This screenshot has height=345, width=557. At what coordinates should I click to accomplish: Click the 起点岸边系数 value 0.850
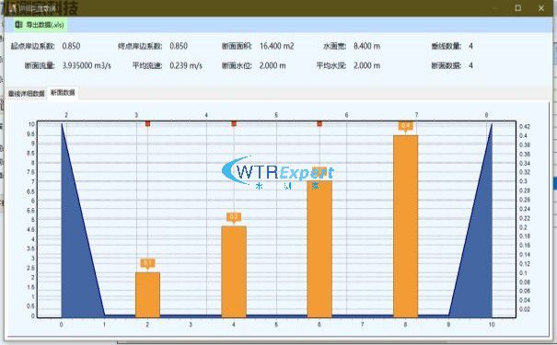coord(71,46)
